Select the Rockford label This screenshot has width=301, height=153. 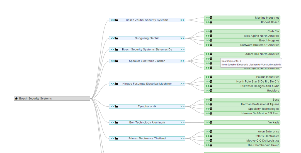pos(273,91)
